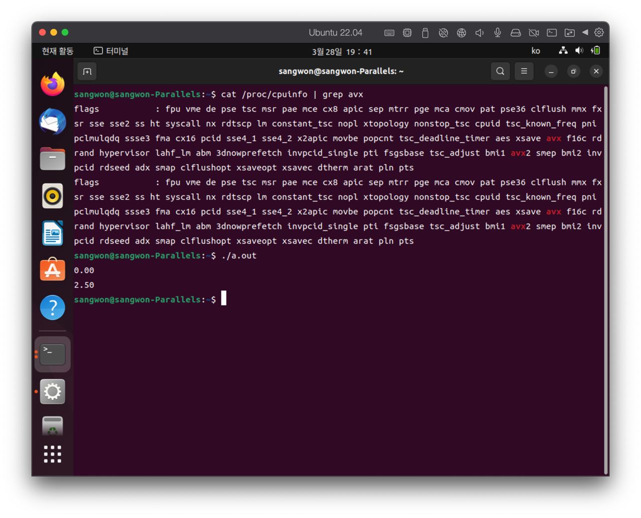Open the 터미널 app menu
Image resolution: width=641 pixels, height=518 pixels.
pos(111,51)
